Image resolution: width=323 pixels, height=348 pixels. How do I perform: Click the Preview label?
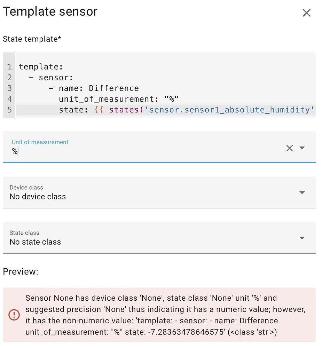click(x=20, y=271)
